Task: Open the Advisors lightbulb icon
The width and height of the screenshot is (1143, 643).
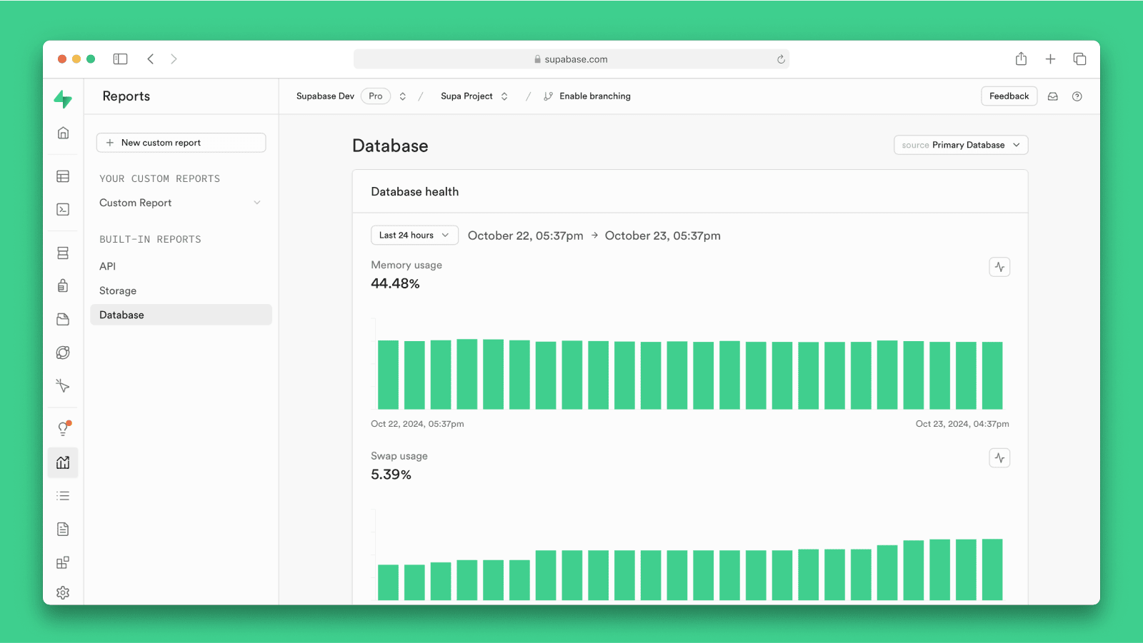Action: pyautogui.click(x=63, y=428)
